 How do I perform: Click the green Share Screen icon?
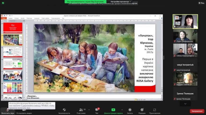pos(113,110)
